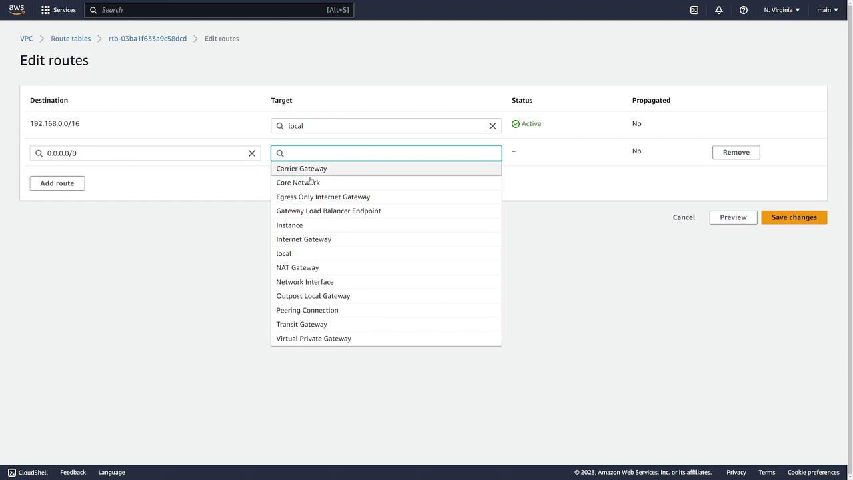Click the Add route button

pos(57,183)
